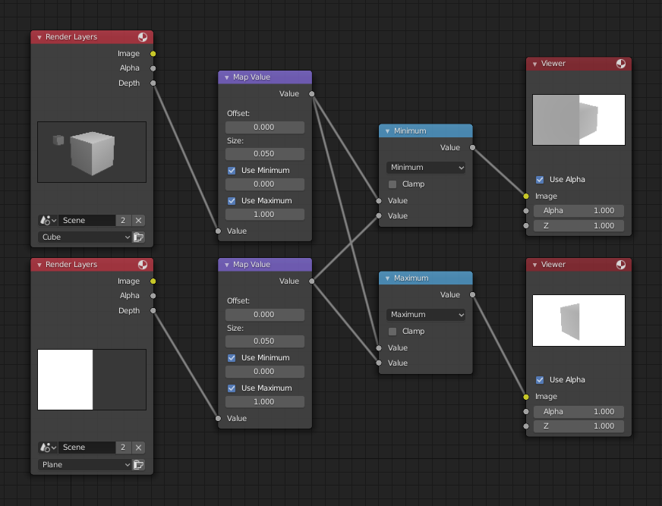The width and height of the screenshot is (662, 506).
Task: Click the X to unlink Scene on top Render Layers node
Action: point(138,220)
